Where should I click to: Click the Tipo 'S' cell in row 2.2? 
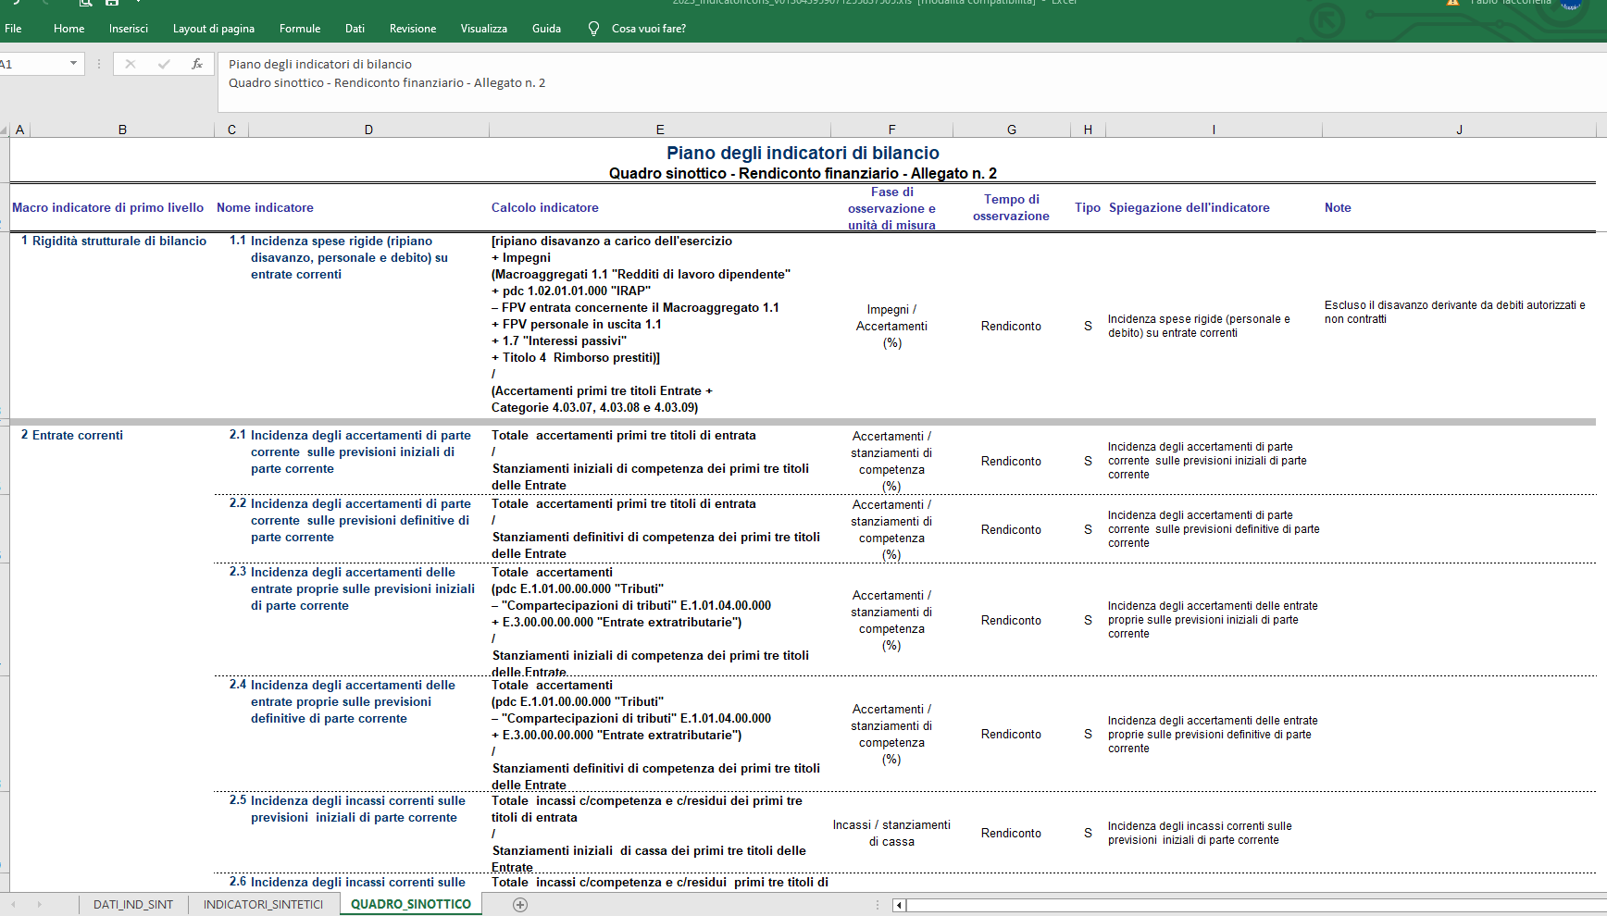point(1088,529)
